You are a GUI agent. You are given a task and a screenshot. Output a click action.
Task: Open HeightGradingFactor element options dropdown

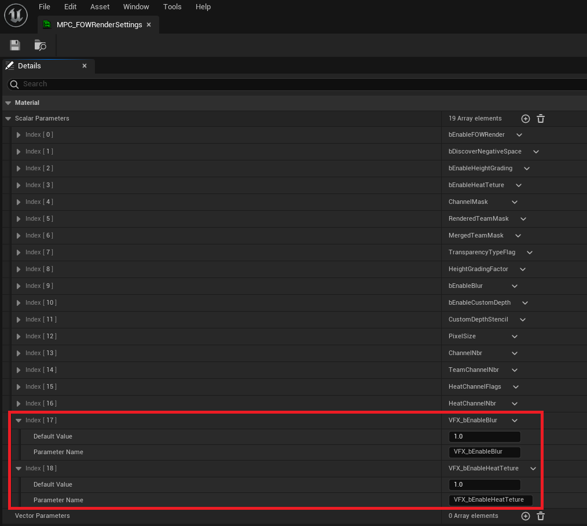click(523, 269)
